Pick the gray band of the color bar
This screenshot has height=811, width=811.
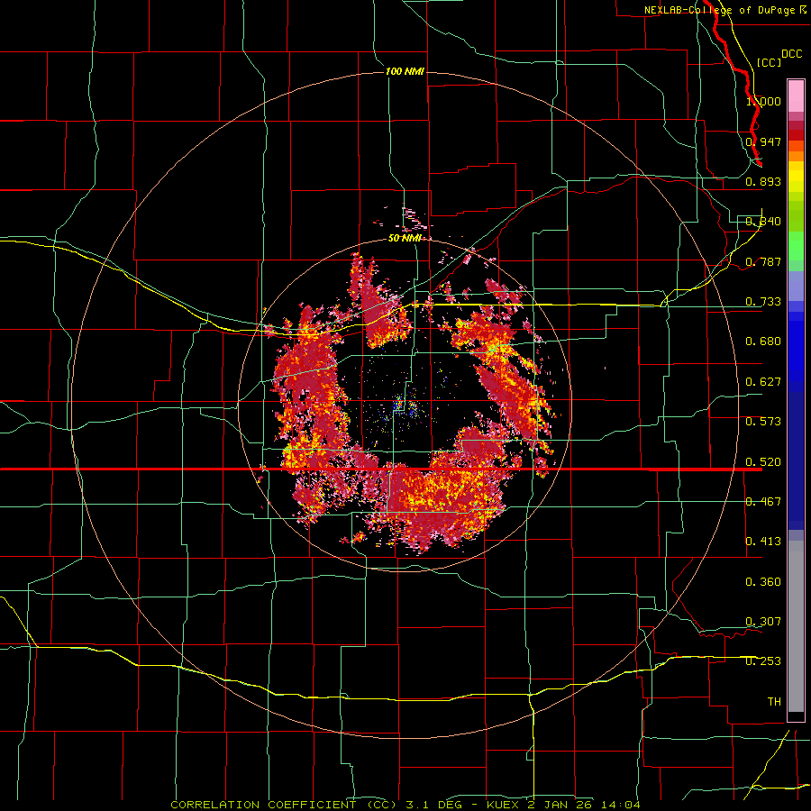(796, 626)
